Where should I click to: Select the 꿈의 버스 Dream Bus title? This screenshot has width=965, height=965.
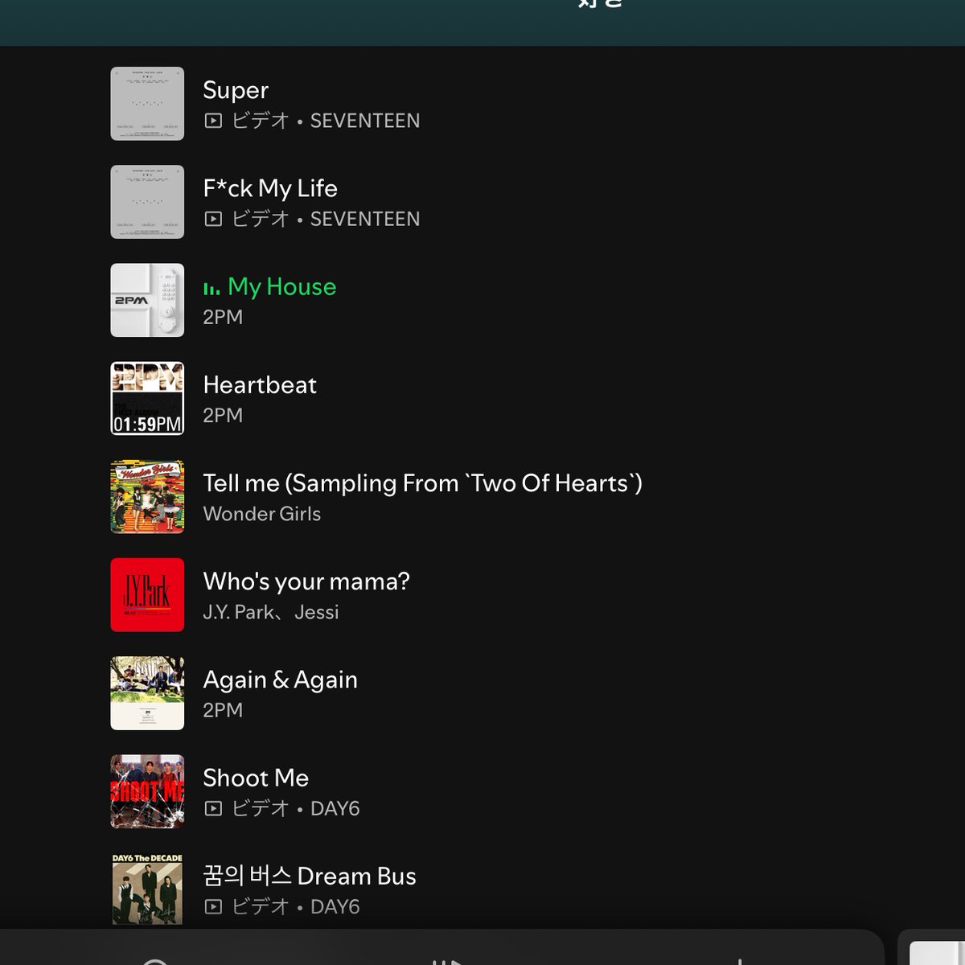pos(310,876)
